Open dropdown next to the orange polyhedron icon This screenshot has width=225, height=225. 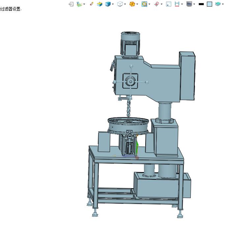[137, 4]
